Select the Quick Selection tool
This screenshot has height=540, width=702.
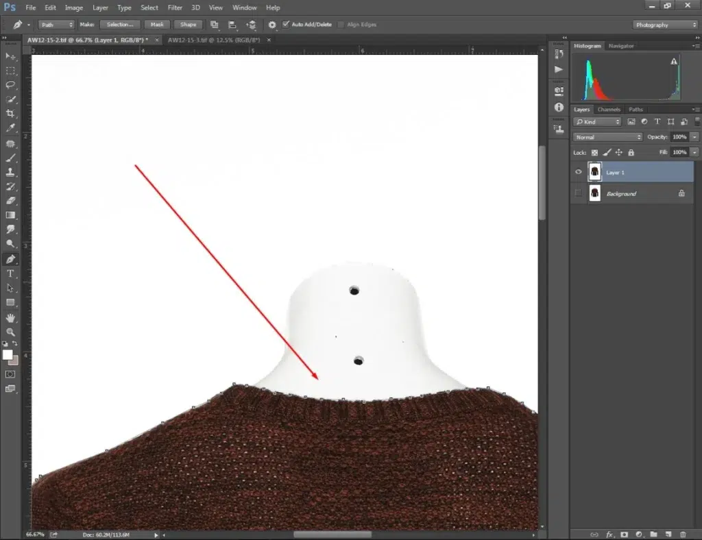tap(11, 99)
